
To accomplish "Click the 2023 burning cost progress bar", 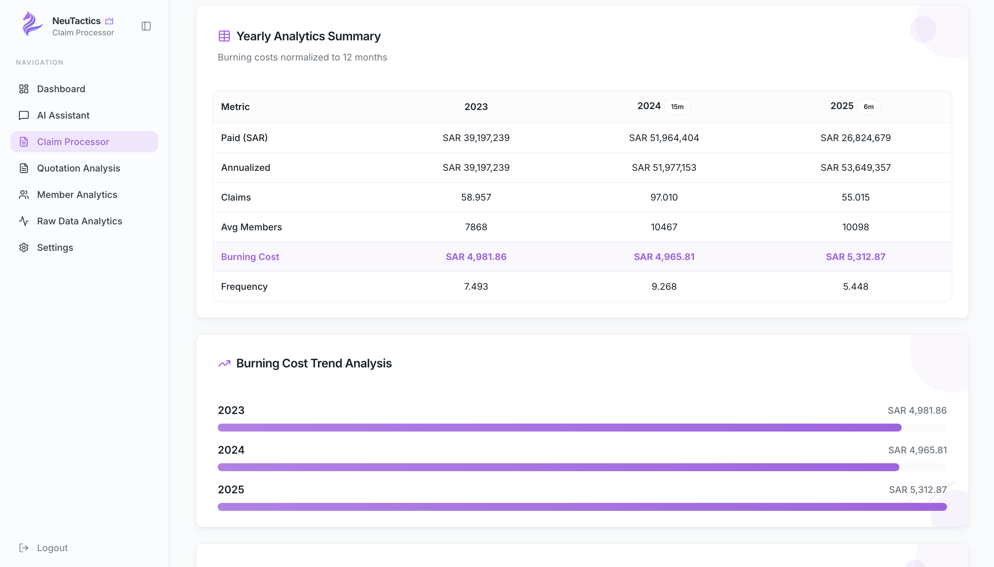I will coord(560,428).
